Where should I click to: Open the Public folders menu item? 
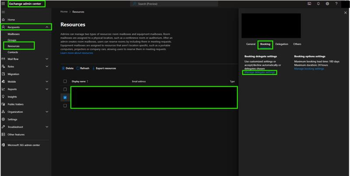[x=16, y=104]
